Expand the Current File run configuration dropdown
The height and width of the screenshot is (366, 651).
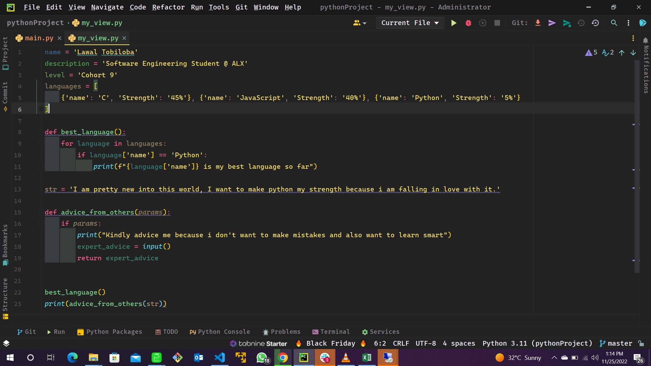(x=410, y=23)
